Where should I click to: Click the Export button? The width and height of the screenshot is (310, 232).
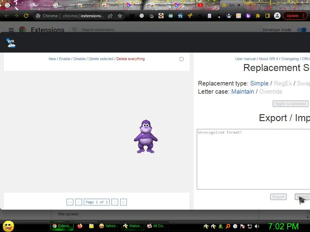pos(279,197)
